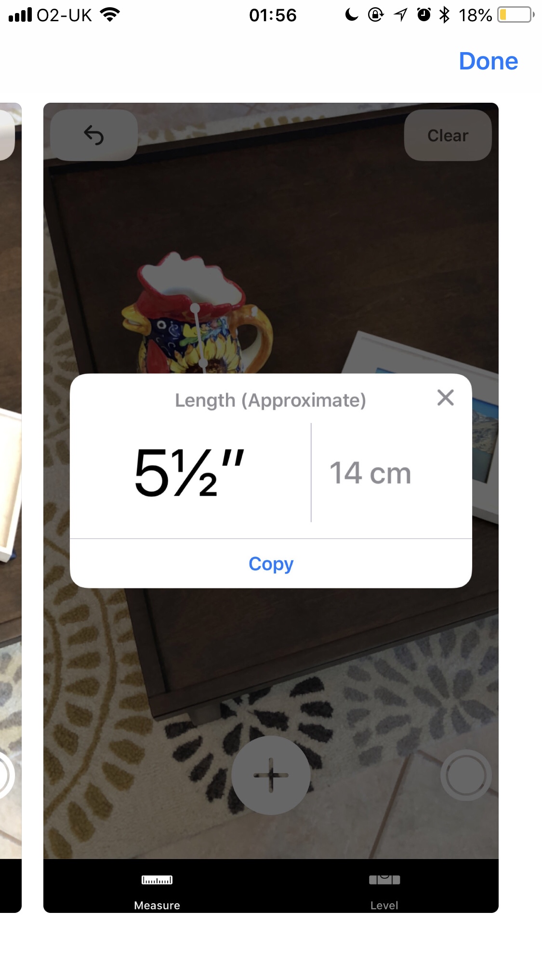Tap the location arrow status icon
This screenshot has height=965, width=542.
coord(400,15)
